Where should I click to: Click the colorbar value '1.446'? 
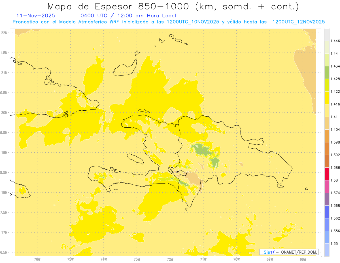click(335, 41)
